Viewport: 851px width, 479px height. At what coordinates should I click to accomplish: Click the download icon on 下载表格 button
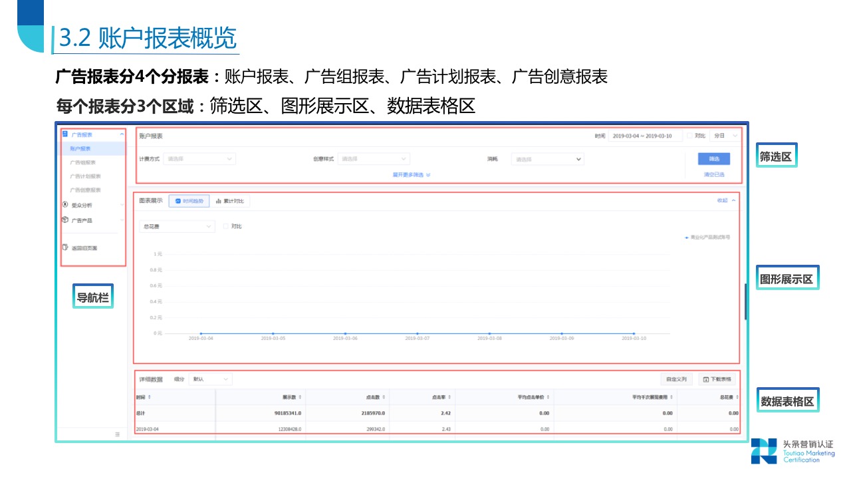tap(705, 379)
